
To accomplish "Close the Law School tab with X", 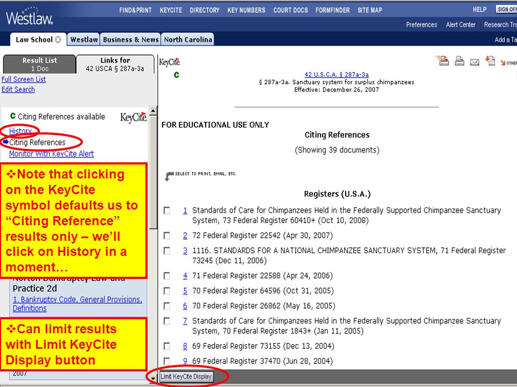I will click(x=58, y=39).
